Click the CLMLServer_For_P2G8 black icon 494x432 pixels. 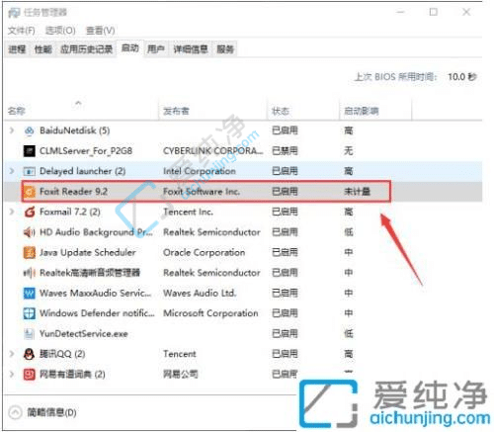point(29,151)
